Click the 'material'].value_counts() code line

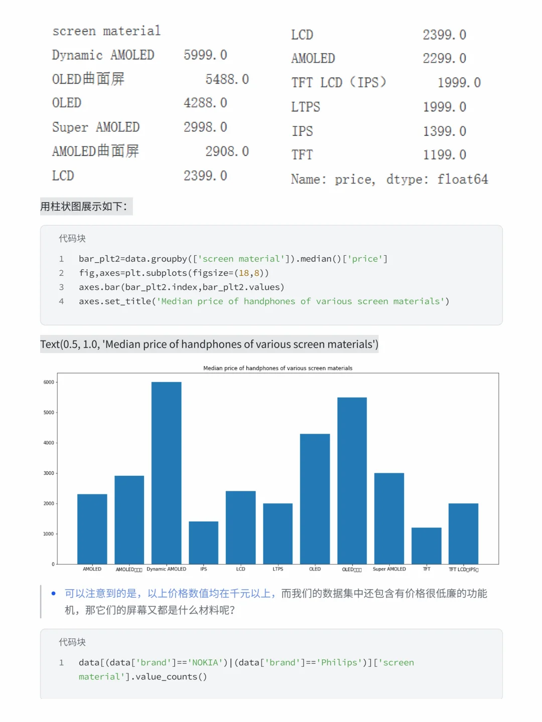pyautogui.click(x=143, y=676)
